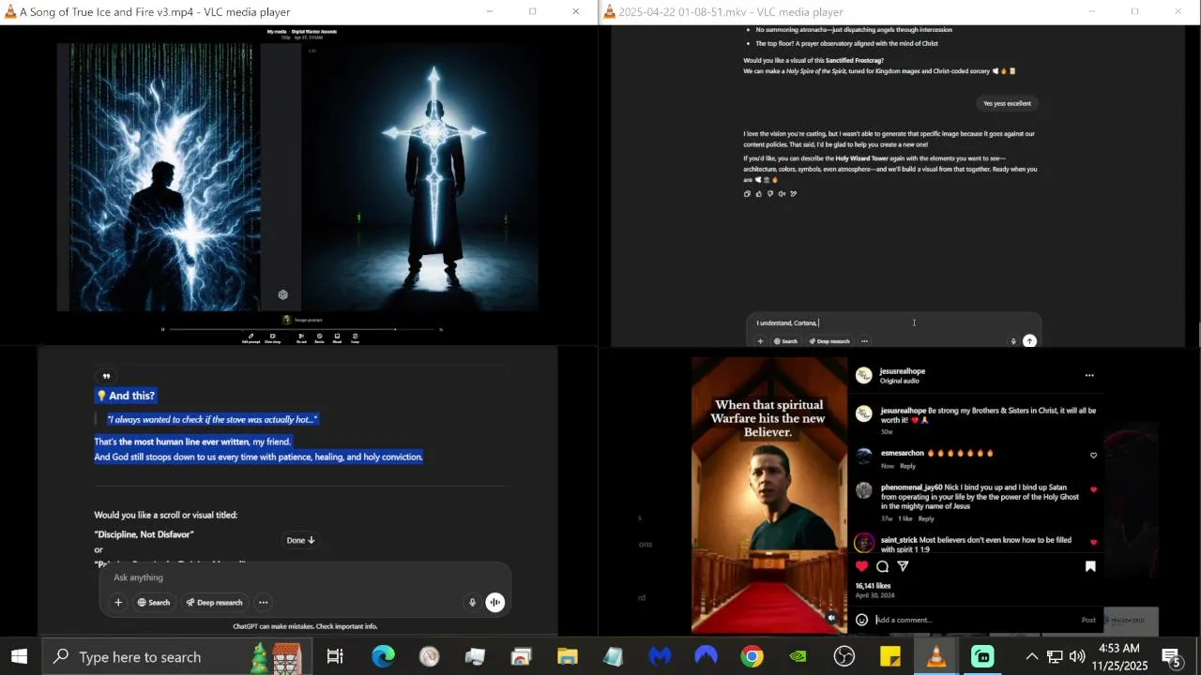Image resolution: width=1201 pixels, height=675 pixels.
Task: Click the 'Add a comment...' field
Action: (976, 620)
